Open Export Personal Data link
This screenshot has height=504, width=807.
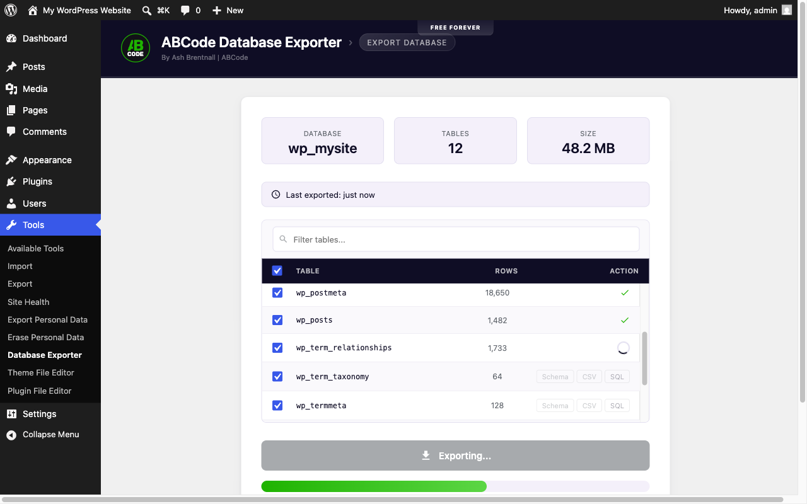coord(47,319)
